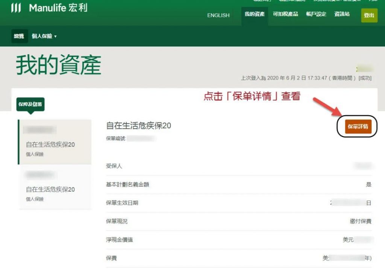Screen dimensions: 385x274
Task: Click the 我的資產 page title
Action: pyautogui.click(x=59, y=65)
